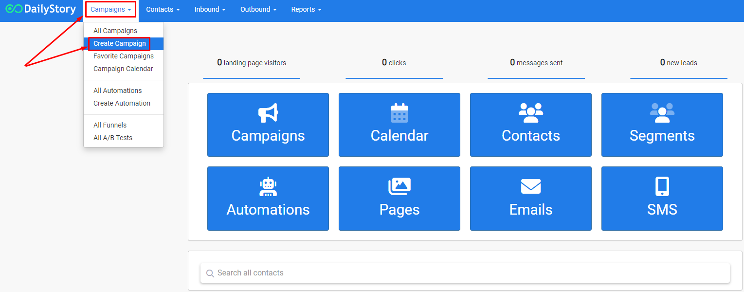The height and width of the screenshot is (292, 744).
Task: Click the images icon on Pages tile
Action: coord(399,186)
